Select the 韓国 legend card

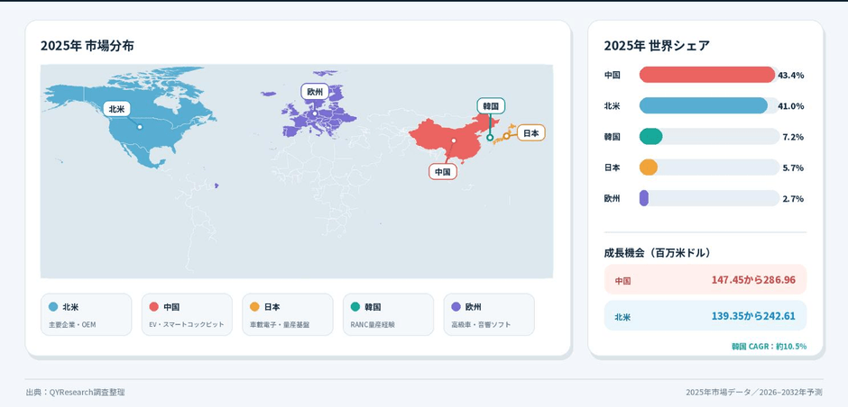click(388, 314)
